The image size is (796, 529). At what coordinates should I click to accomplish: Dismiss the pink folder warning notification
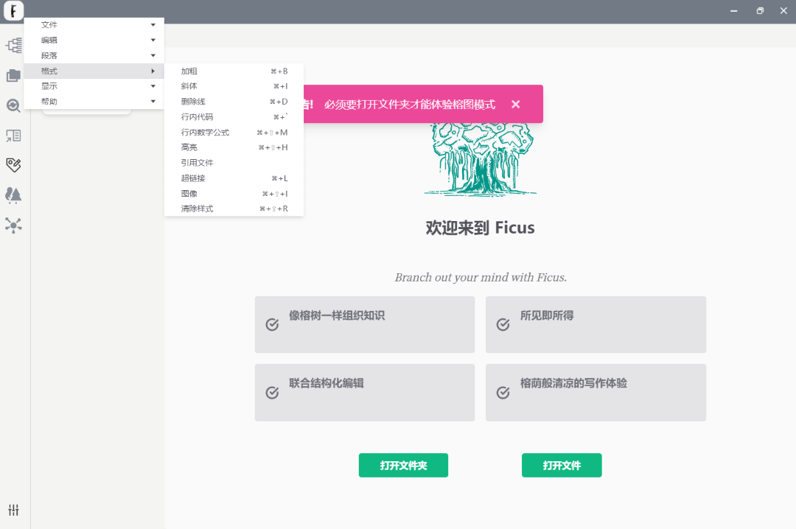pos(515,103)
